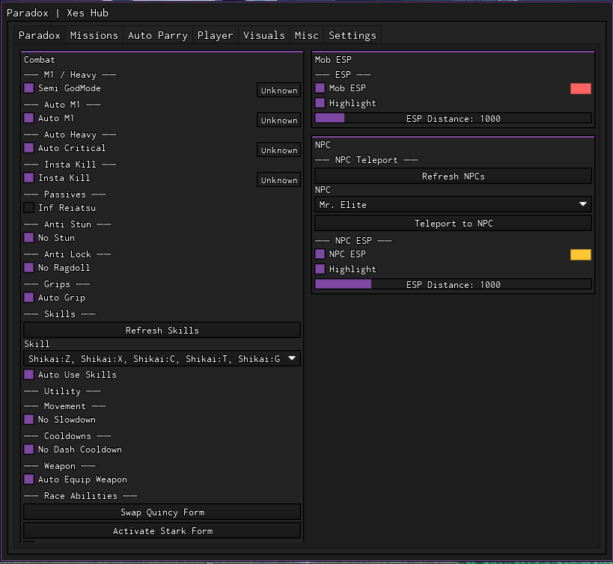Toggle Auto Use Skills checkbox
This screenshot has height=564, width=613.
pos(29,375)
